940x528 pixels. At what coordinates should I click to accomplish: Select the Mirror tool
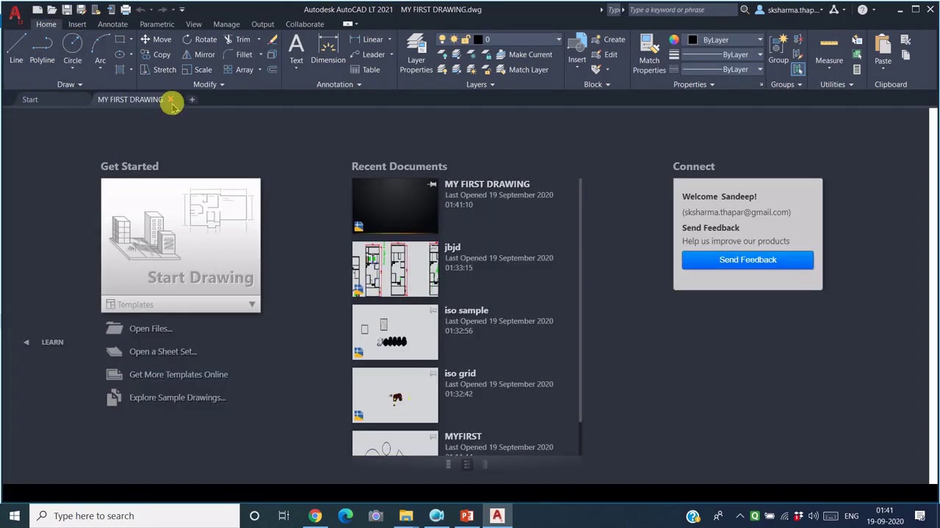(198, 54)
